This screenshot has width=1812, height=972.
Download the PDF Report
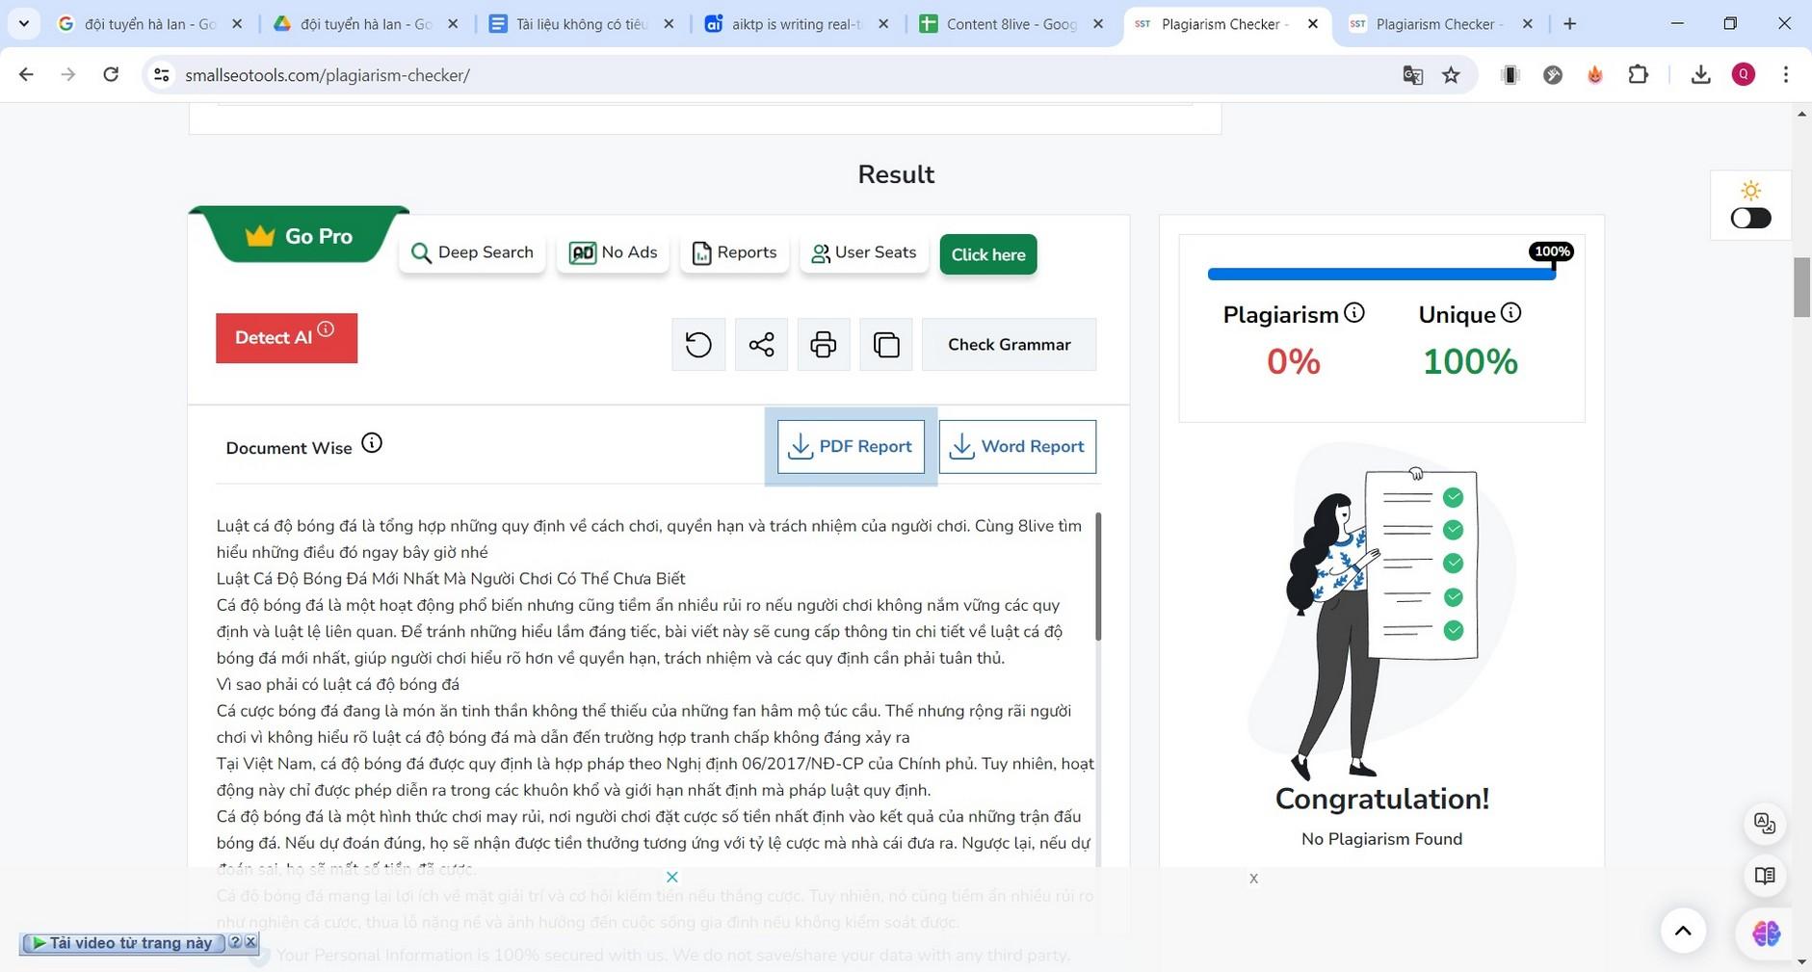[x=851, y=447]
